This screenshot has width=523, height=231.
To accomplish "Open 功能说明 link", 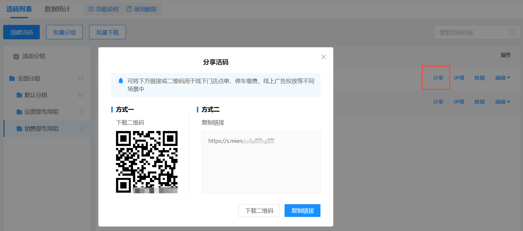I will point(107,9).
